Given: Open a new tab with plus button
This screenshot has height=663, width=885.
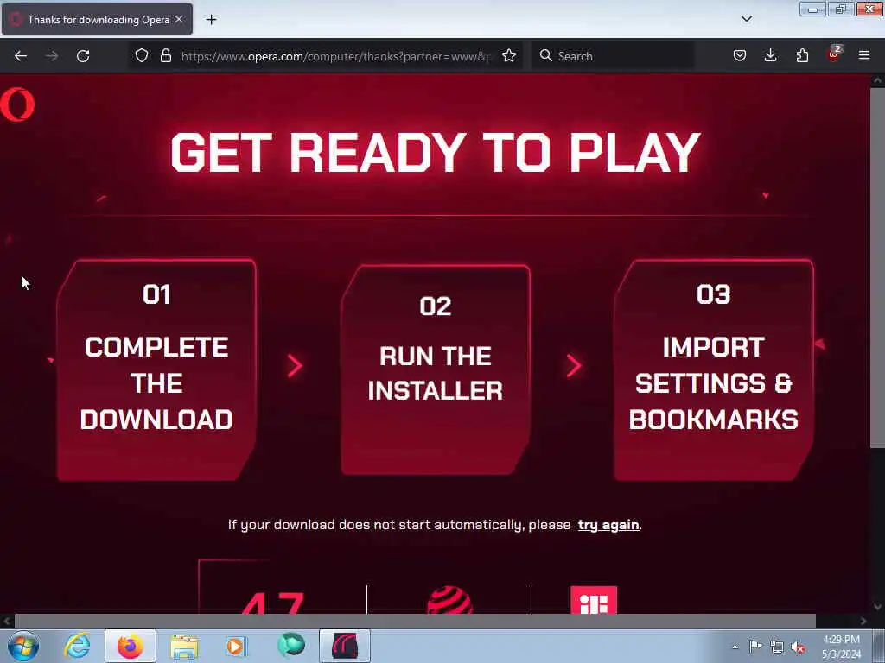Looking at the screenshot, I should [211, 20].
